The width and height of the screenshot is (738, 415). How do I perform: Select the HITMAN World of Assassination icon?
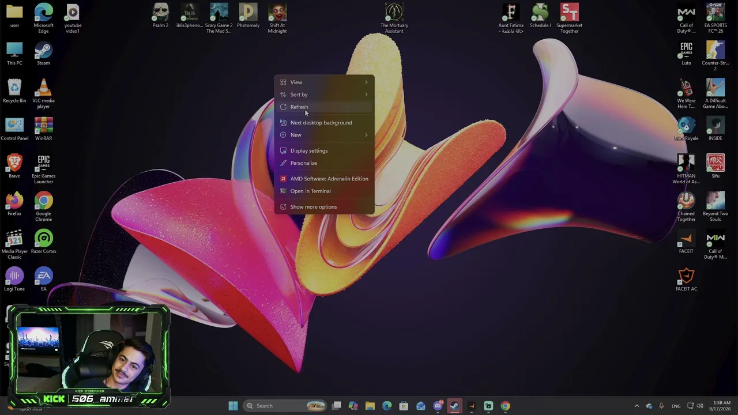[686, 169]
